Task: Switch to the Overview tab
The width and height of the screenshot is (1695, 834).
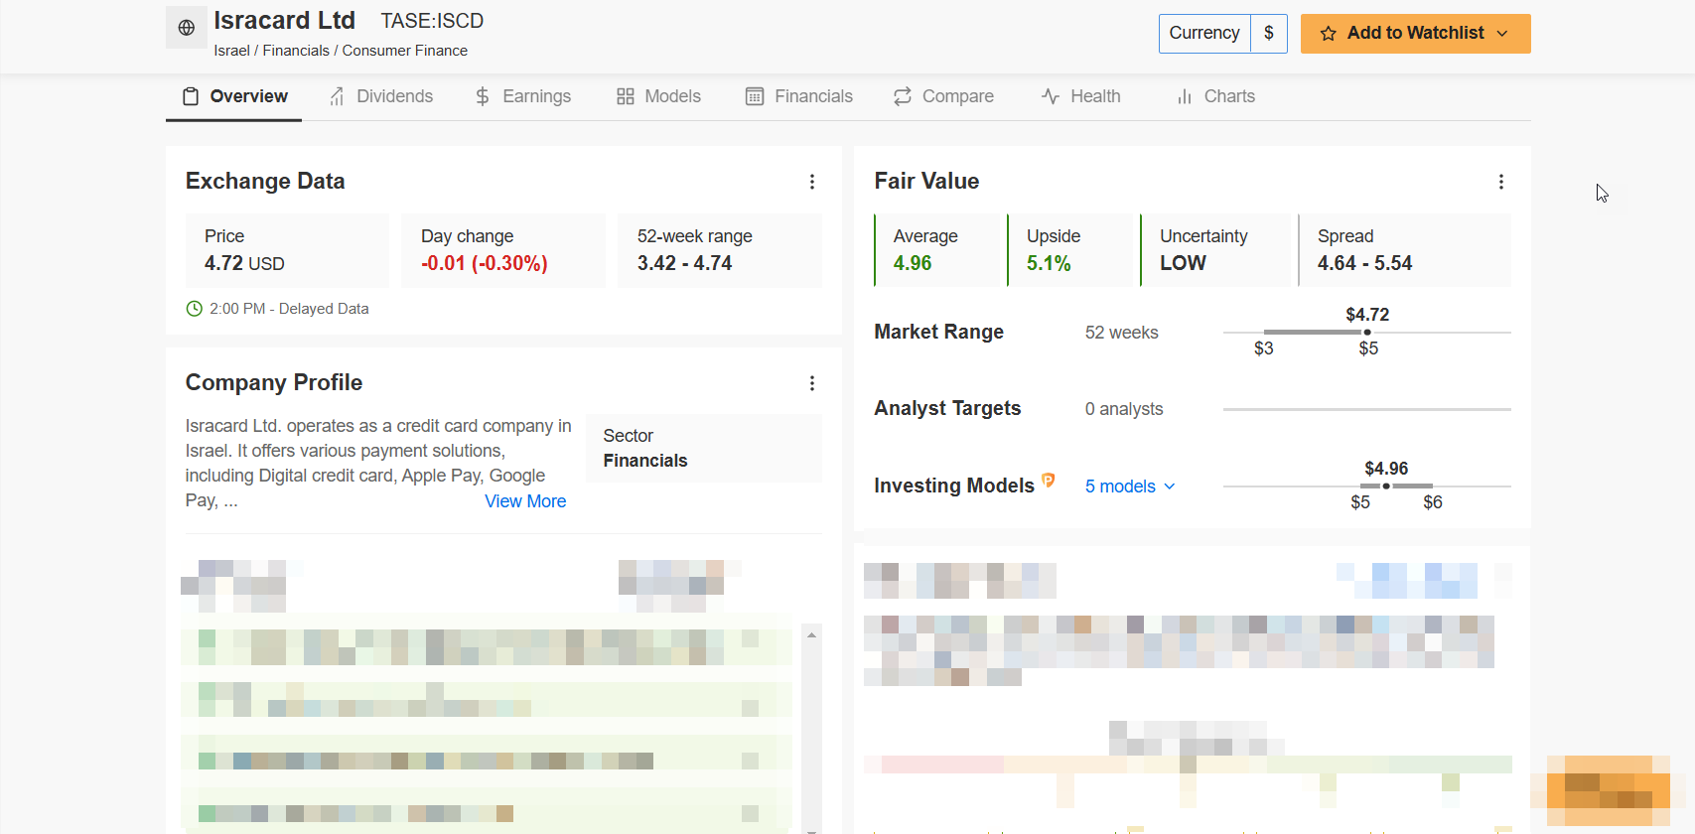Action: tap(234, 96)
